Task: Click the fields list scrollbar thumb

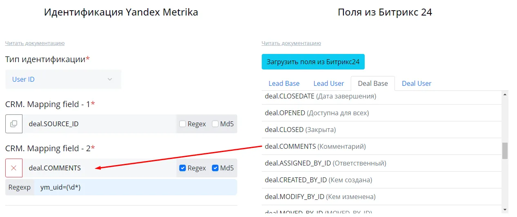Action: pos(505,151)
